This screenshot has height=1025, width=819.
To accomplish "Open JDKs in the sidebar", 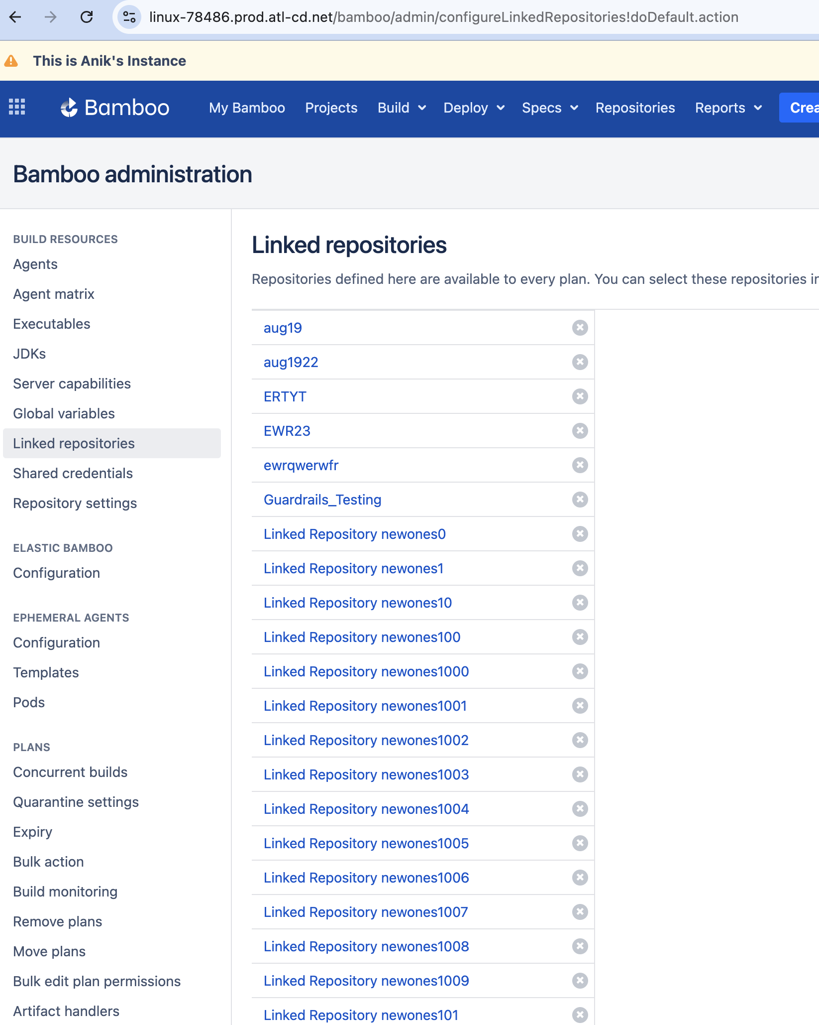I will [29, 354].
